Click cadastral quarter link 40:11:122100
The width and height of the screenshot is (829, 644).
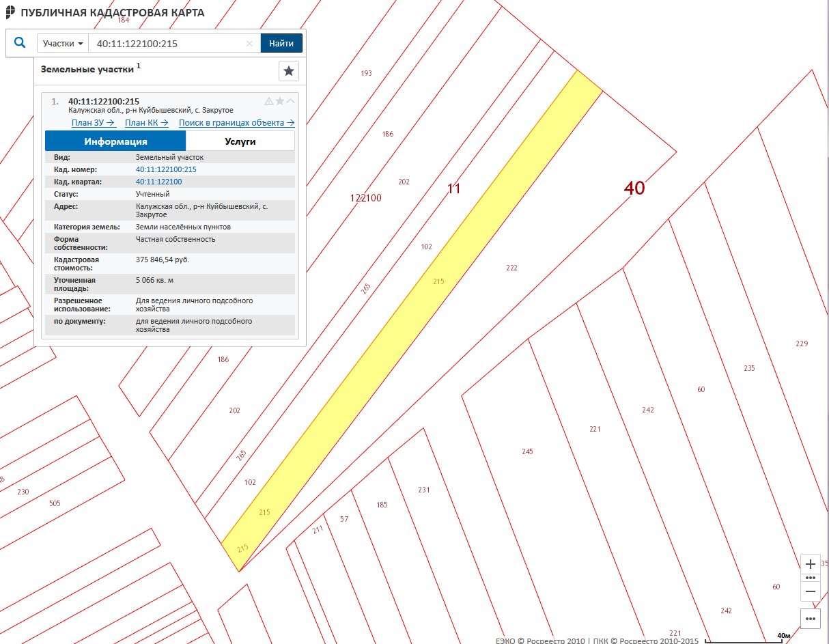coord(158,182)
